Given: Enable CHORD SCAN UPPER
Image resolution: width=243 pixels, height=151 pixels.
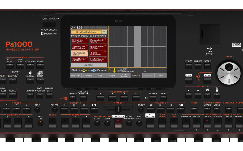Looking at the screenshot, I should click(217, 110).
